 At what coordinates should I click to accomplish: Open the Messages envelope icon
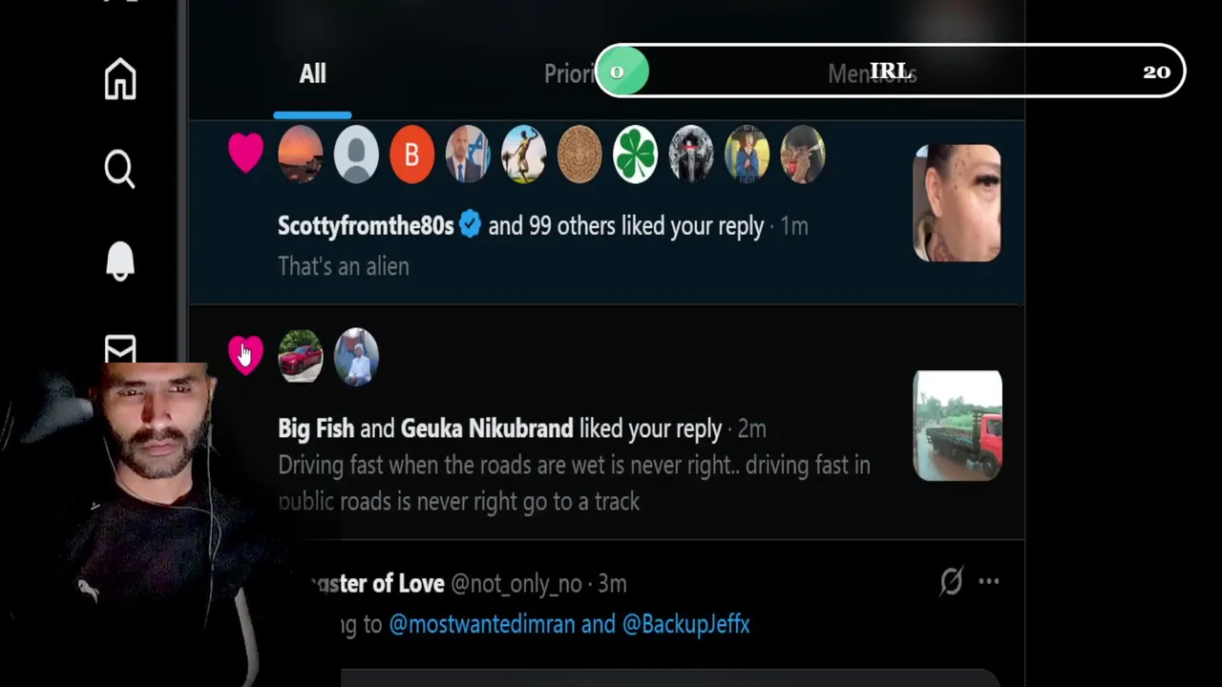click(120, 349)
